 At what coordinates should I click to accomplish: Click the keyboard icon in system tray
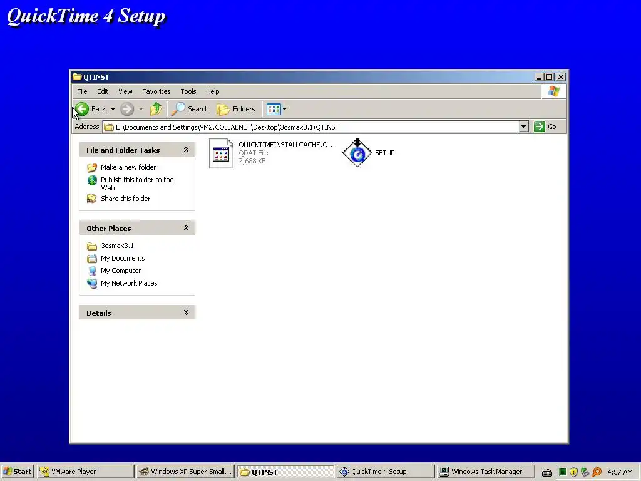point(547,472)
